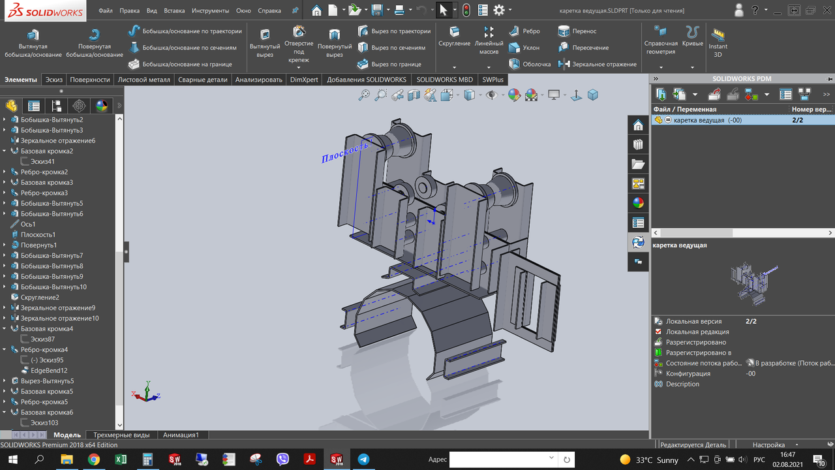Image resolution: width=835 pixels, height=470 pixels.
Task: Choose Вырез по границе
Action: (389, 64)
